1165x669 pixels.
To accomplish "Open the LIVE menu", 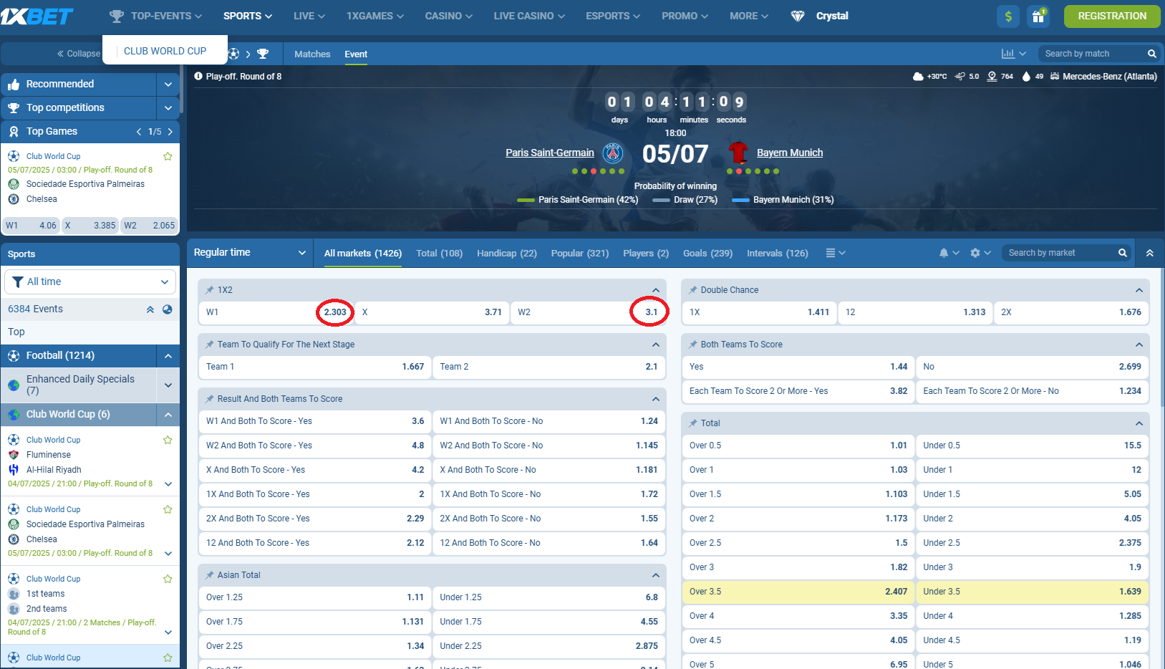I will [309, 16].
